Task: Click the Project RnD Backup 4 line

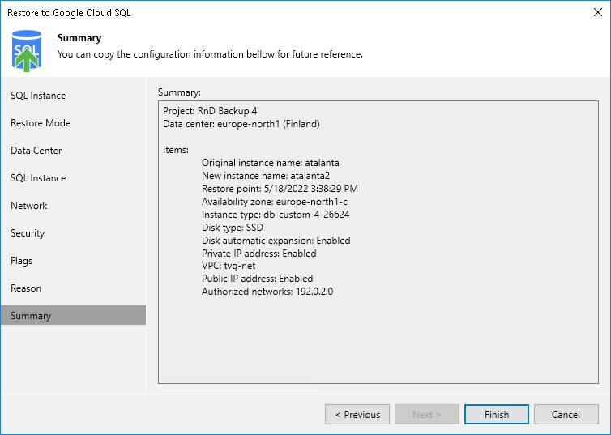Action: (x=210, y=110)
